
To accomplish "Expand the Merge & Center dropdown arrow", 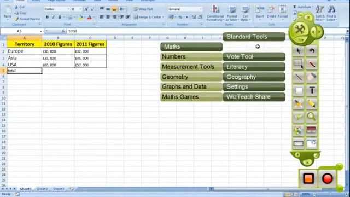I will pyautogui.click(x=163, y=17).
